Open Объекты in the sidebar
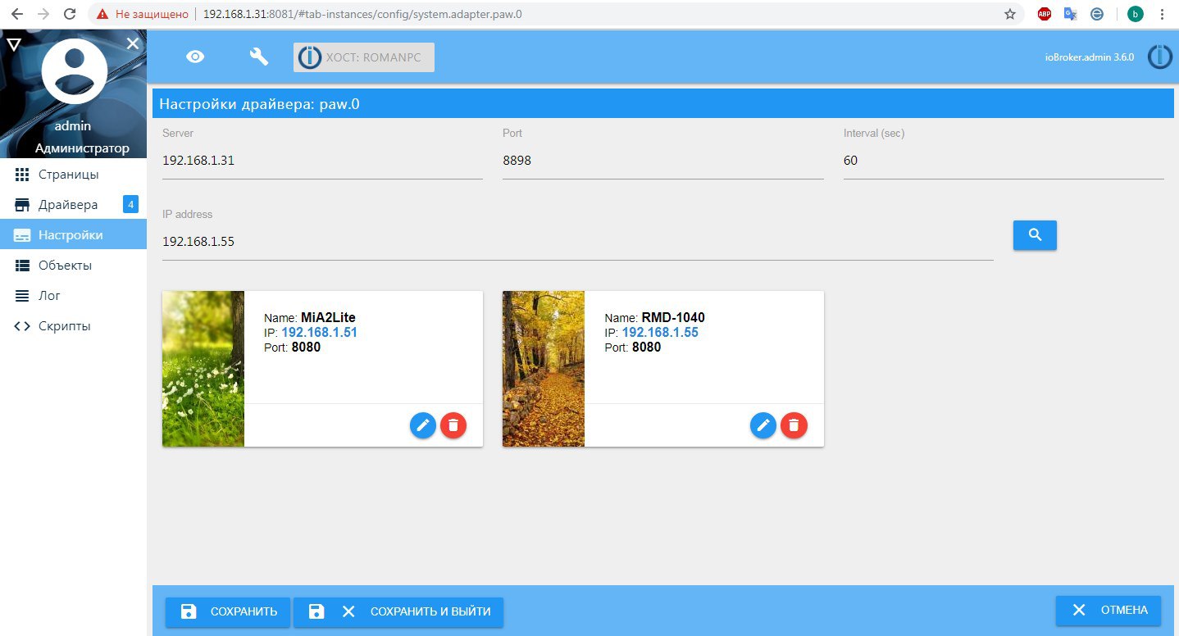The width and height of the screenshot is (1179, 636). (x=73, y=266)
